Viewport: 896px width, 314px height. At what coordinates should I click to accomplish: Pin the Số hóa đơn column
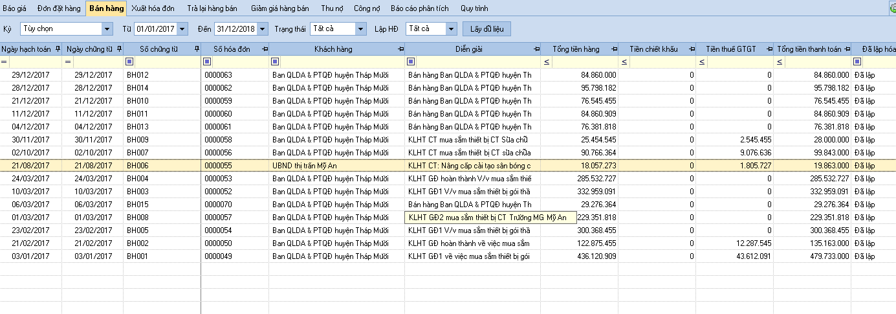click(x=264, y=49)
